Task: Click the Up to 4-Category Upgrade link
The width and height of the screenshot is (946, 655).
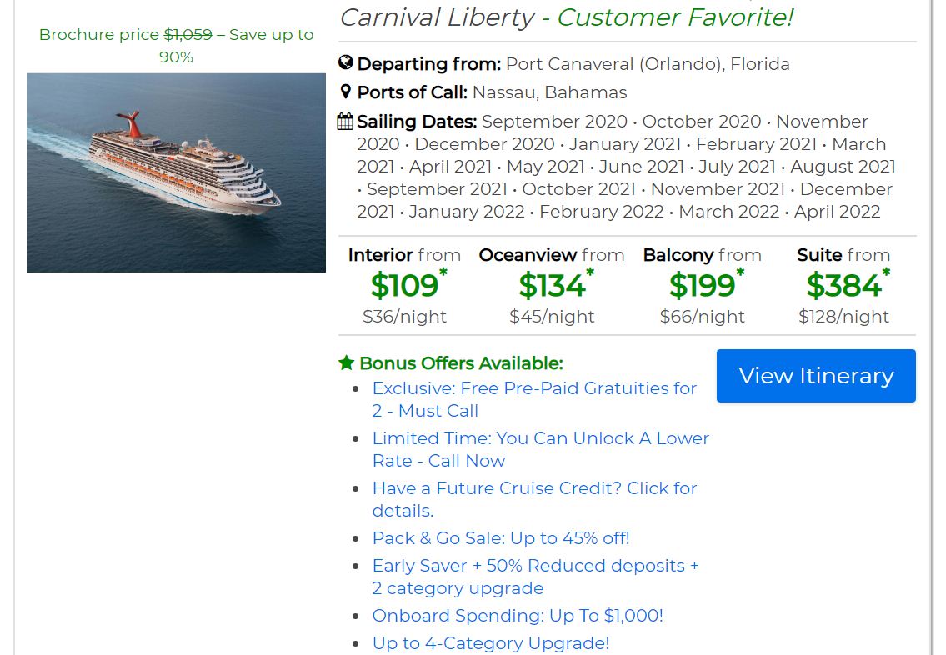Action: coord(490,643)
